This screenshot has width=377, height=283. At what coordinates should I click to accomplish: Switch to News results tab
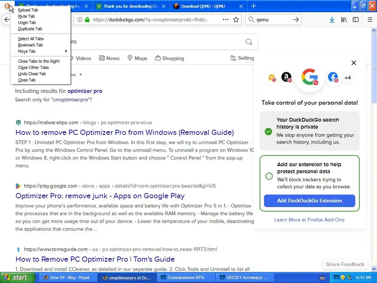coord(109,58)
